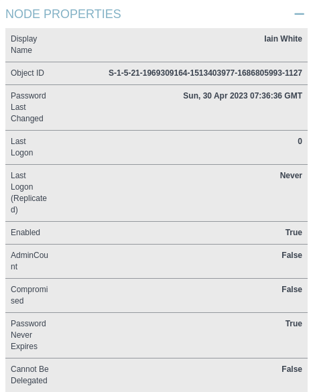Viewport: 313px width, 392px height.
Task: Click the Password Last Changed label
Action: click(x=28, y=107)
